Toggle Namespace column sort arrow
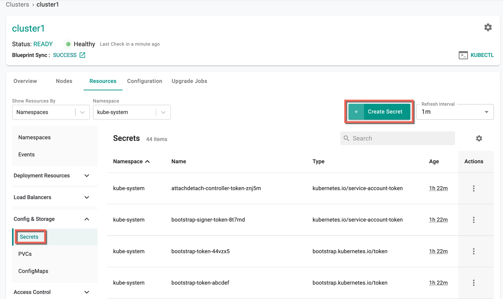 pyautogui.click(x=147, y=162)
